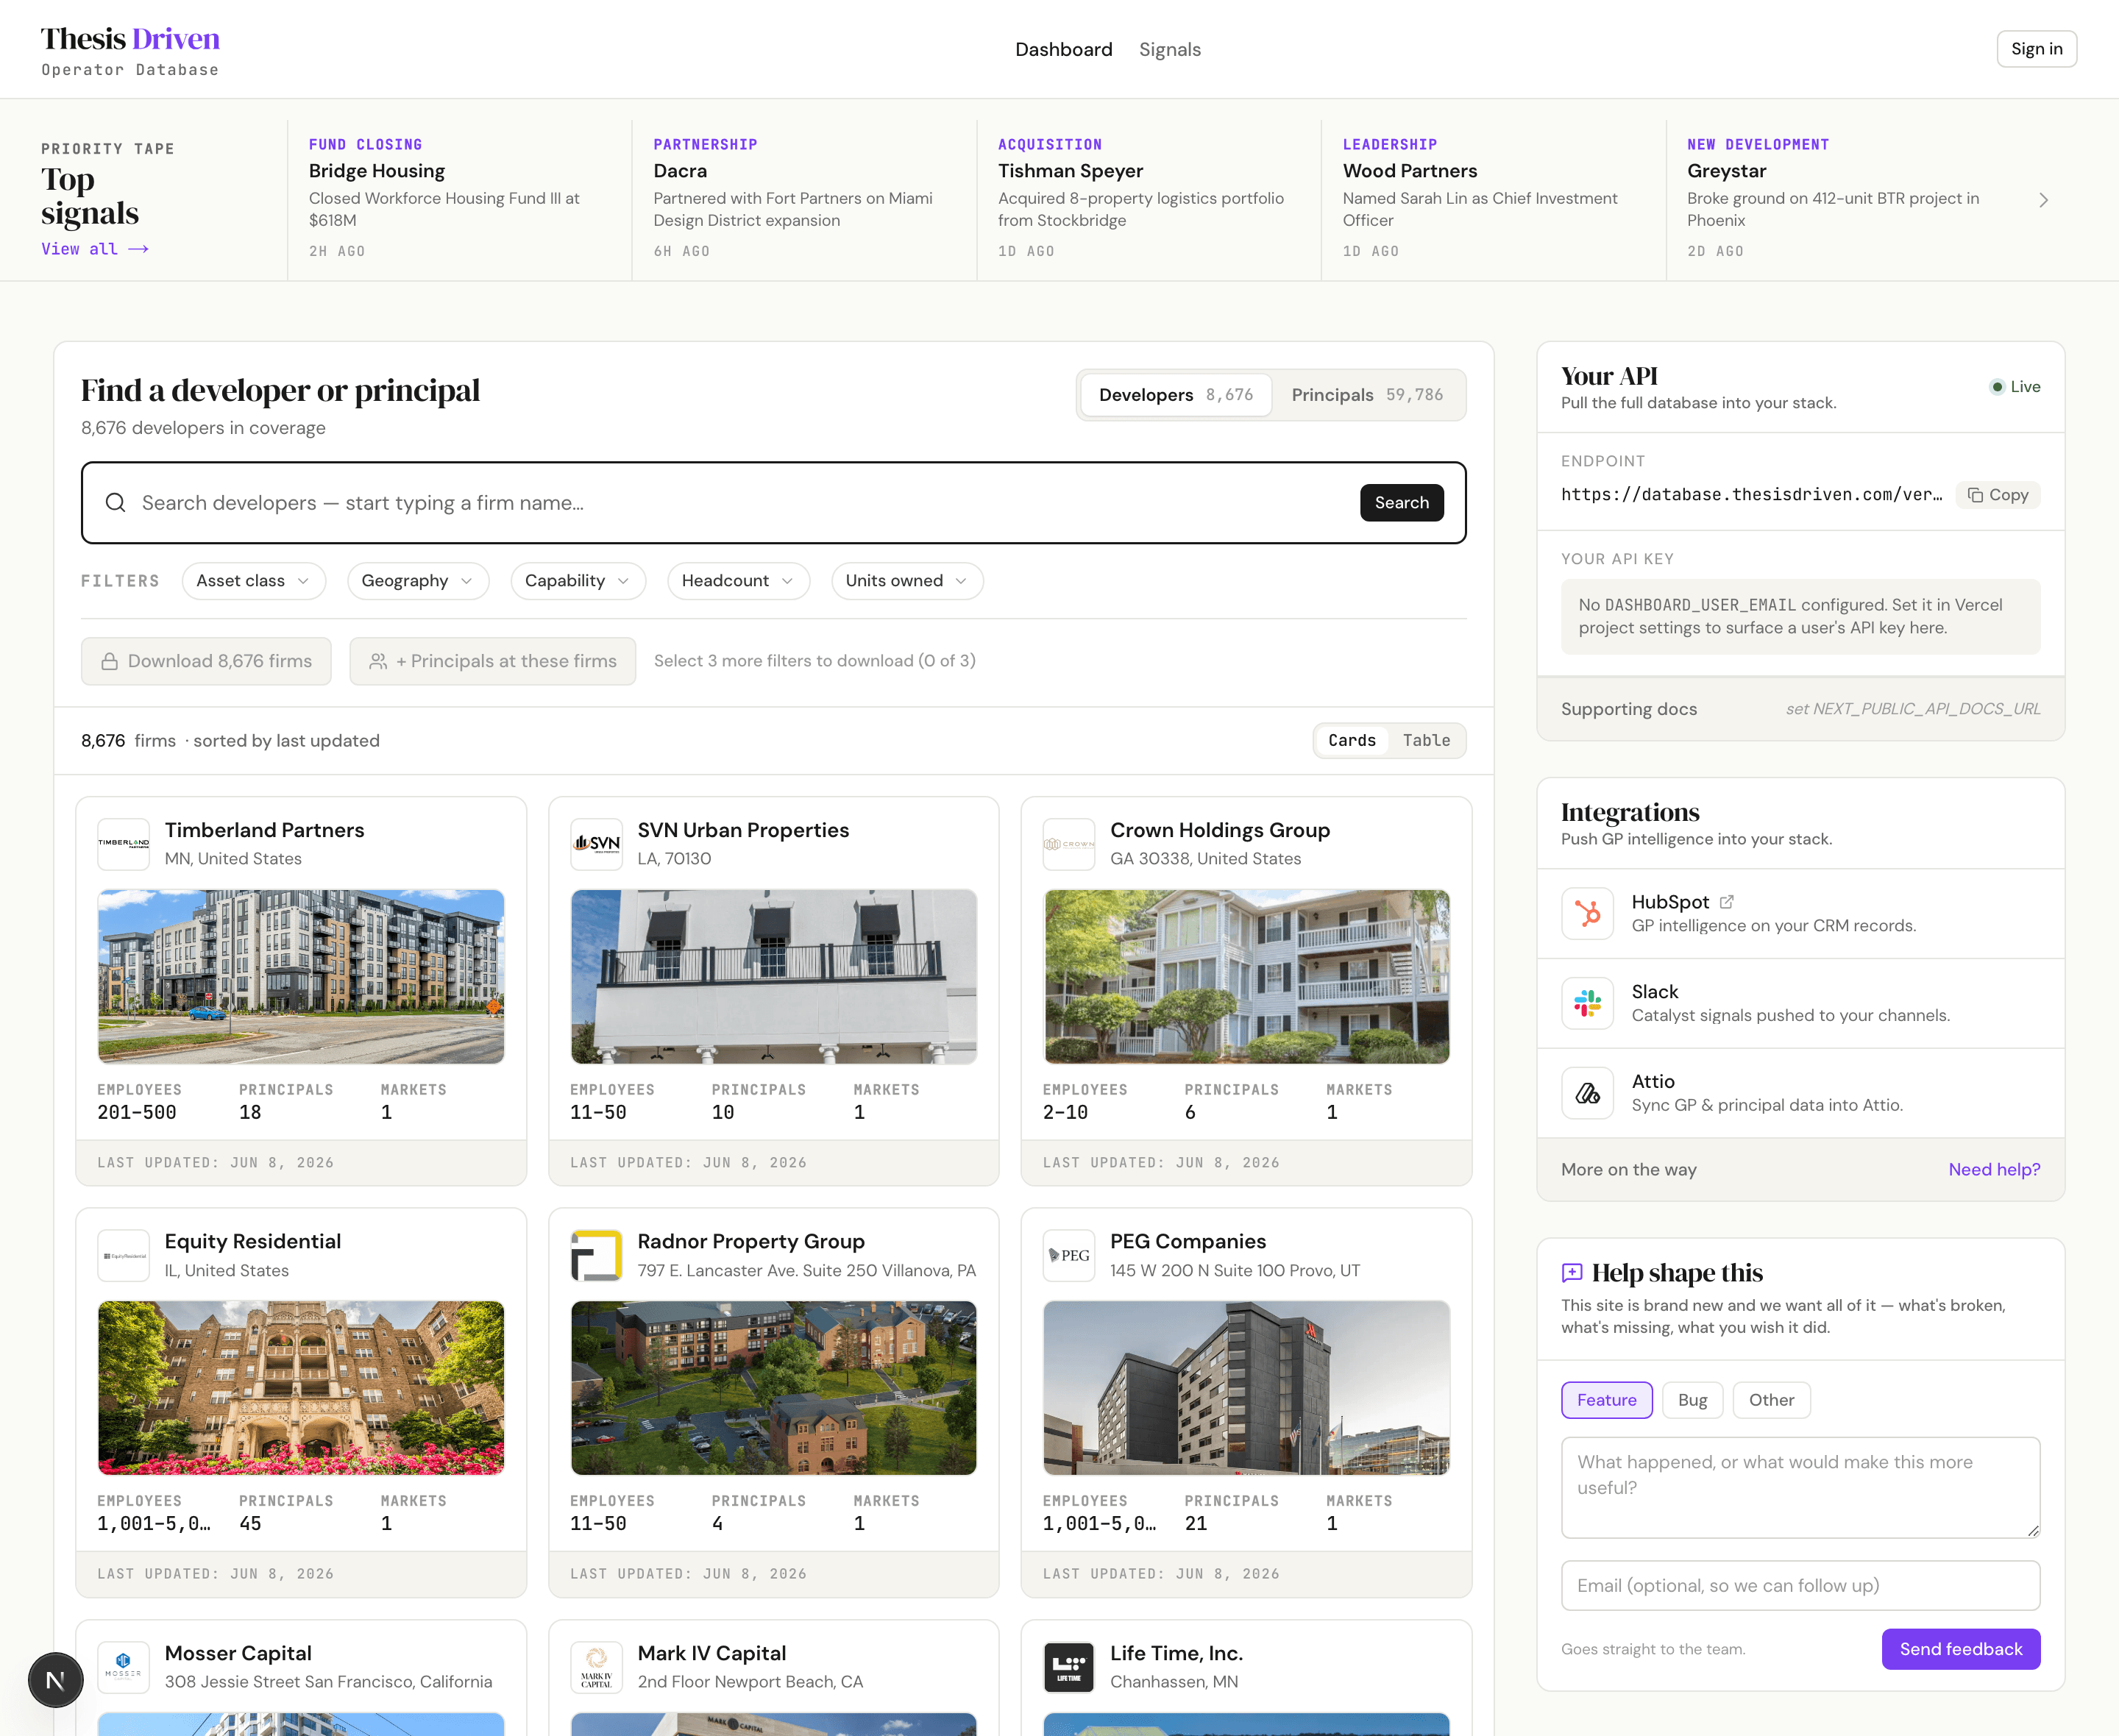Image resolution: width=2119 pixels, height=1736 pixels.
Task: Open the PEG Companies building photo
Action: click(1246, 1388)
